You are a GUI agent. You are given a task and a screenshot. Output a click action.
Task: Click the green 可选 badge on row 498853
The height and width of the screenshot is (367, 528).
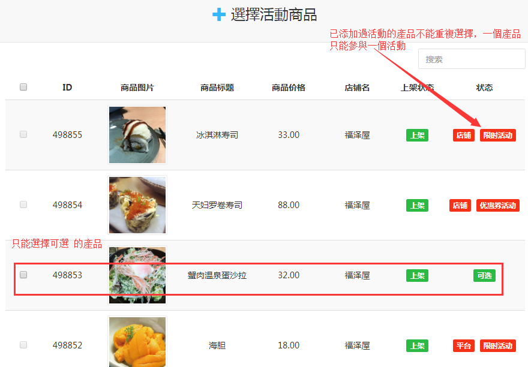click(x=484, y=275)
